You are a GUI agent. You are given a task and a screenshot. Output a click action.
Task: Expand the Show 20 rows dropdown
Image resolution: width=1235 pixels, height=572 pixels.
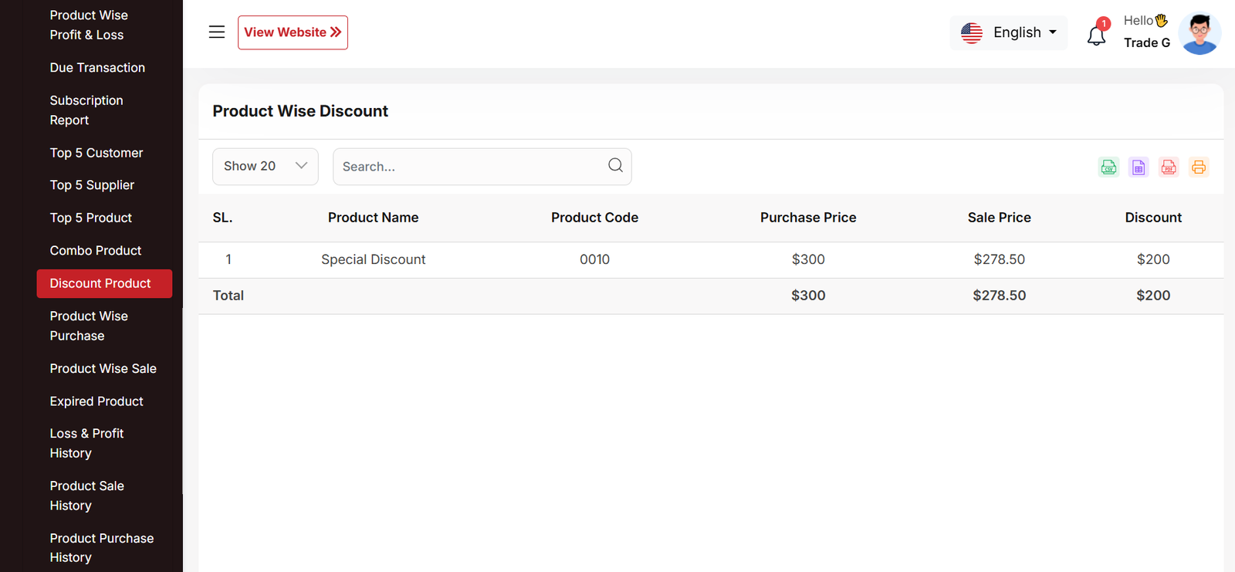[266, 167]
